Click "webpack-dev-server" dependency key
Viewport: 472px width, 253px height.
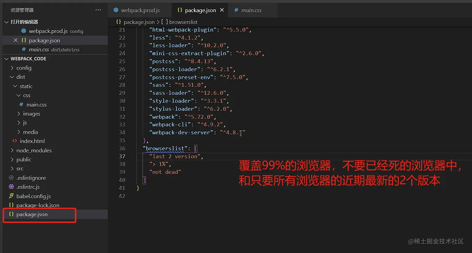point(181,132)
